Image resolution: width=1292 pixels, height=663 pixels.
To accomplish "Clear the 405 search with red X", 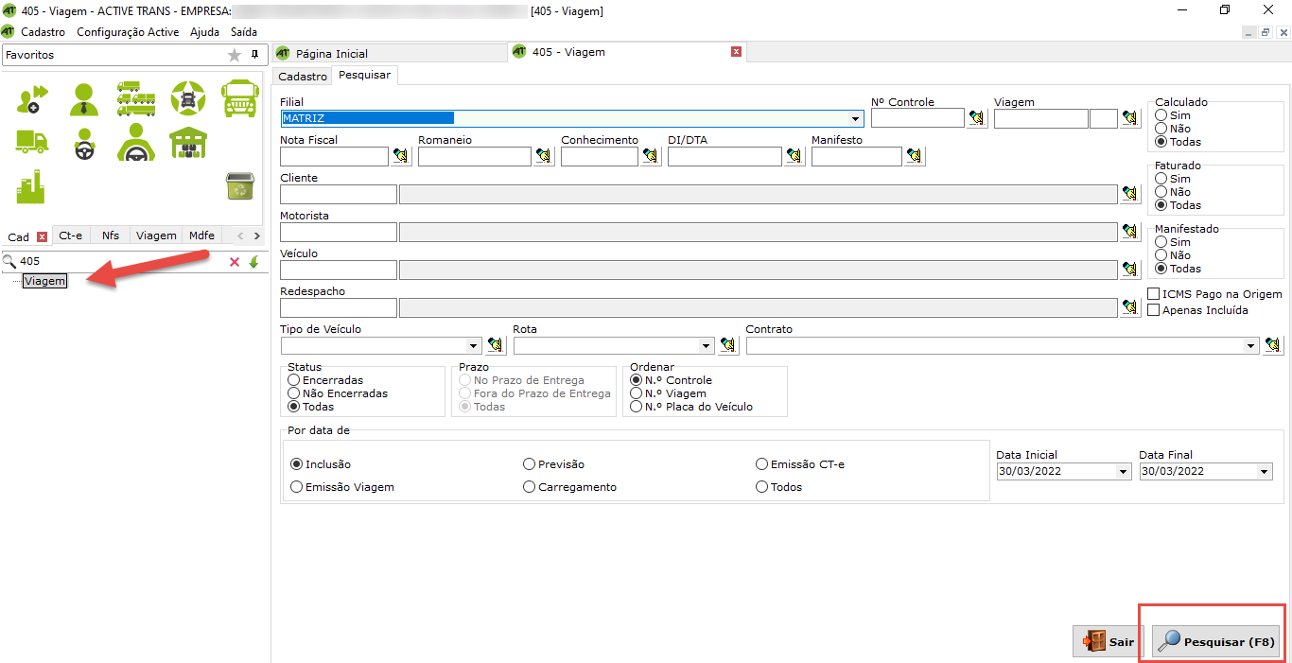I will point(235,262).
